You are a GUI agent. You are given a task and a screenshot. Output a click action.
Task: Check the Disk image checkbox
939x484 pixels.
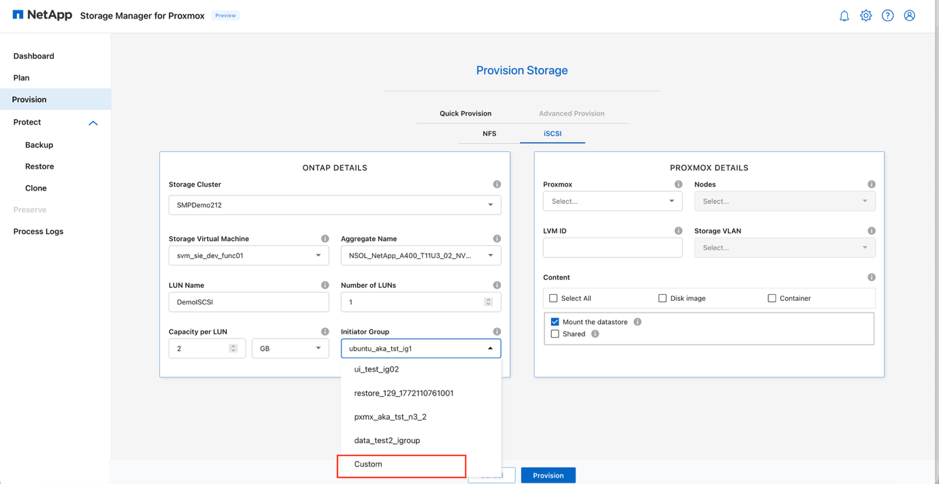pyautogui.click(x=662, y=298)
